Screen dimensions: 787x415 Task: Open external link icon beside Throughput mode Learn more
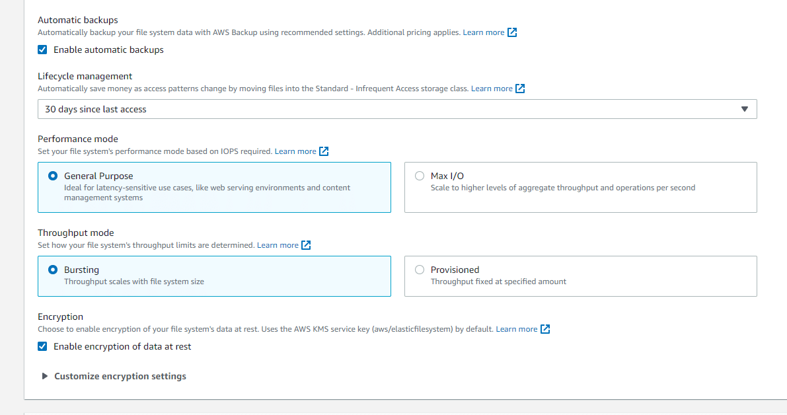(x=306, y=245)
